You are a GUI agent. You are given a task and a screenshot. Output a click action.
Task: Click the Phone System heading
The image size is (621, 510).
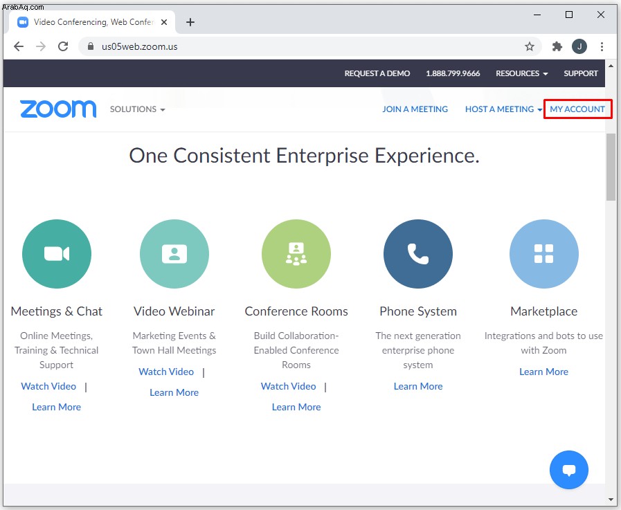click(418, 311)
